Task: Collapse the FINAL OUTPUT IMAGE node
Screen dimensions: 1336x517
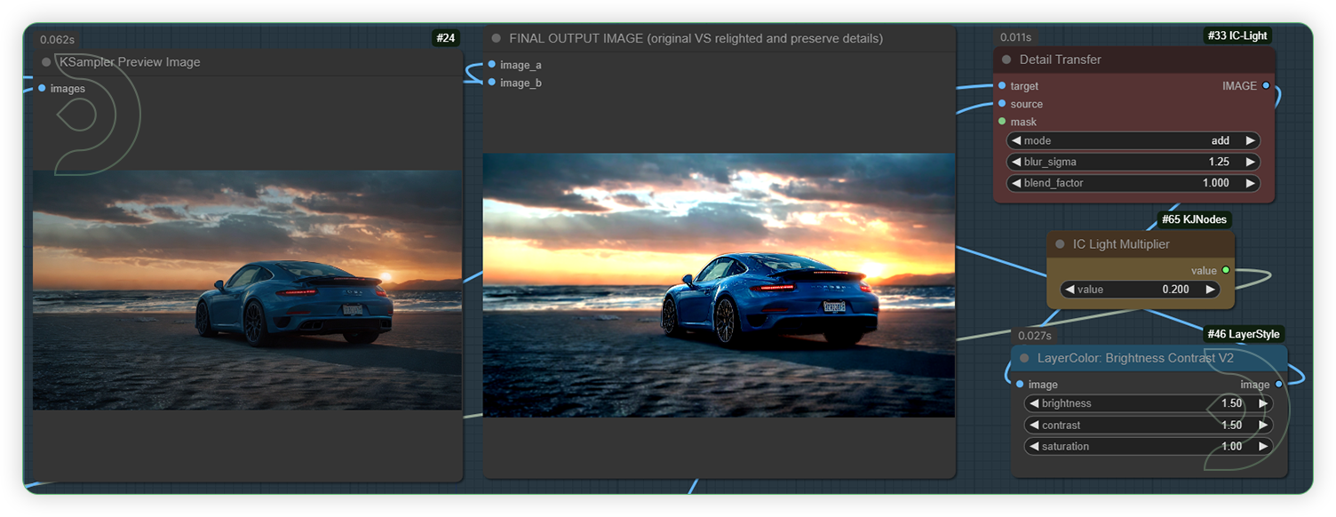Action: pyautogui.click(x=497, y=39)
